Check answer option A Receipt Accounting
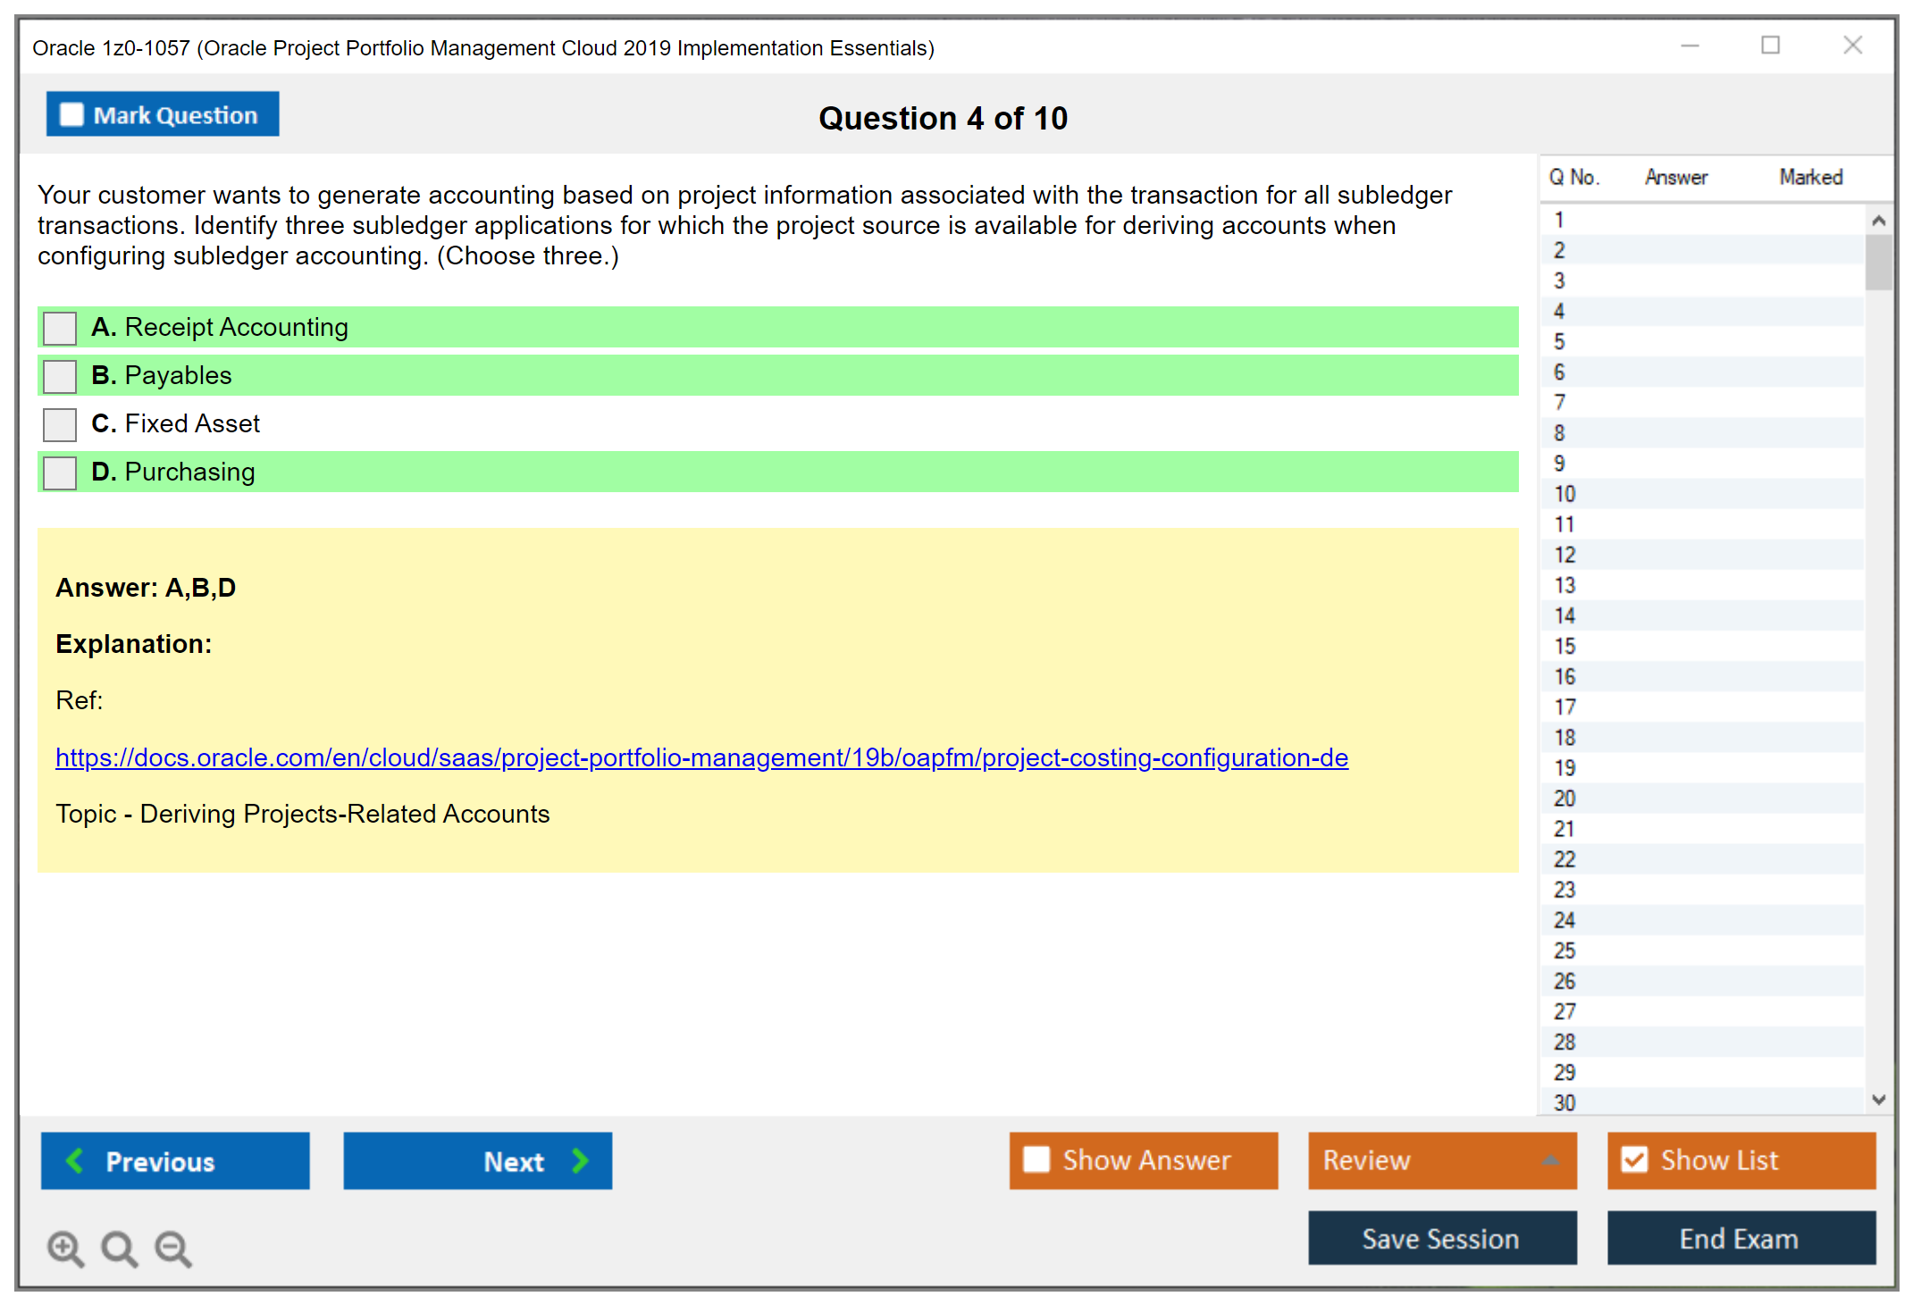The height and width of the screenshot is (1313, 1921). [x=59, y=328]
